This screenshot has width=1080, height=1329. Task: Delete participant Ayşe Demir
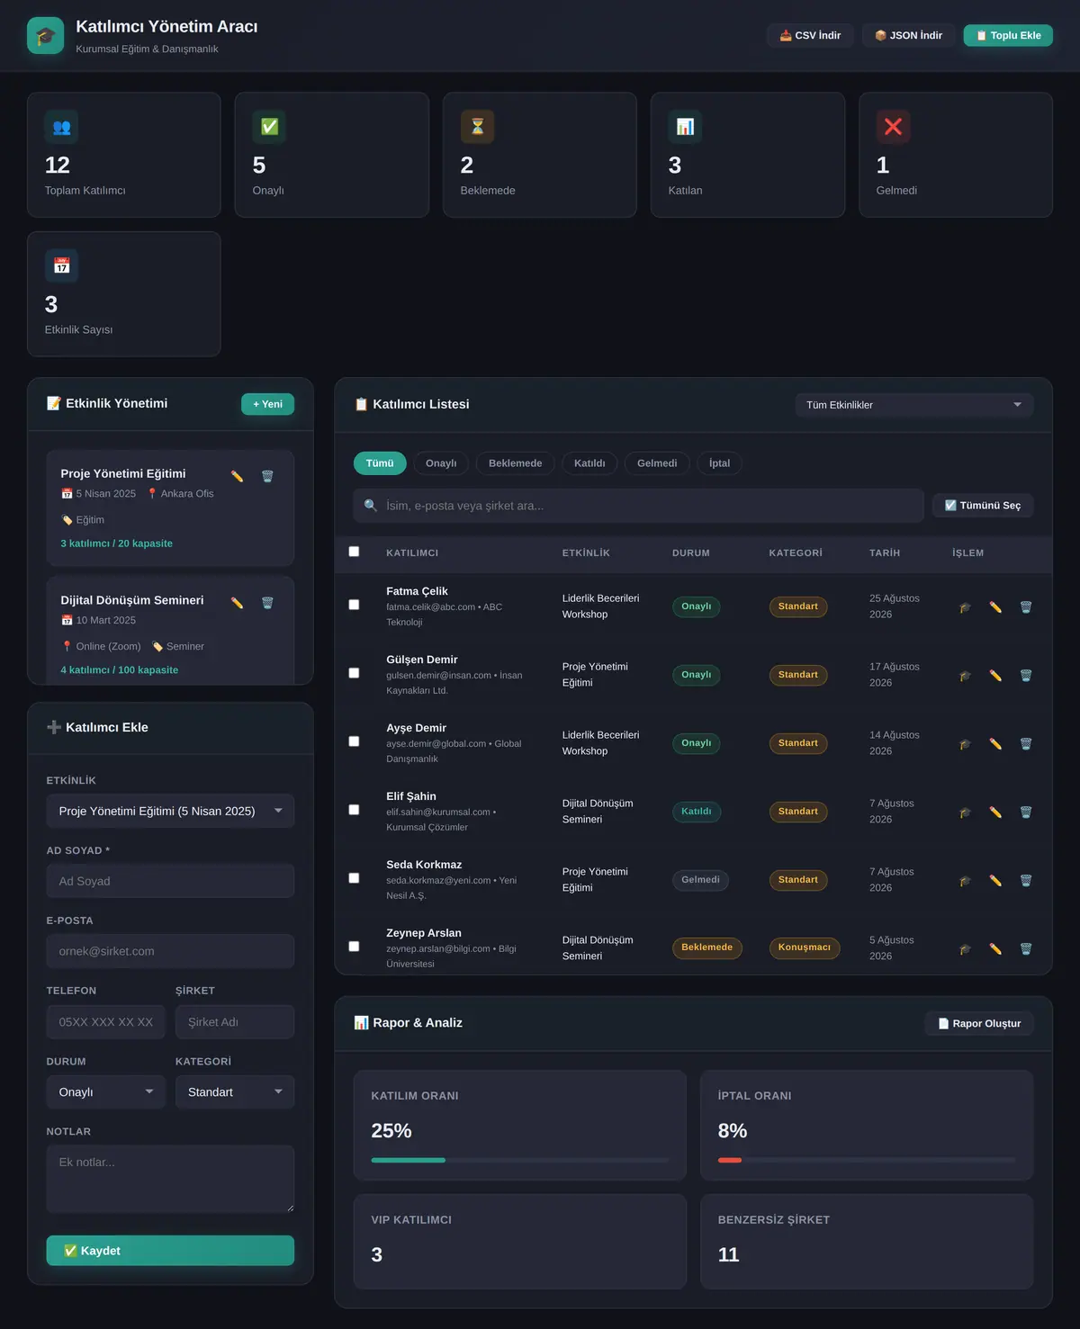1026,744
